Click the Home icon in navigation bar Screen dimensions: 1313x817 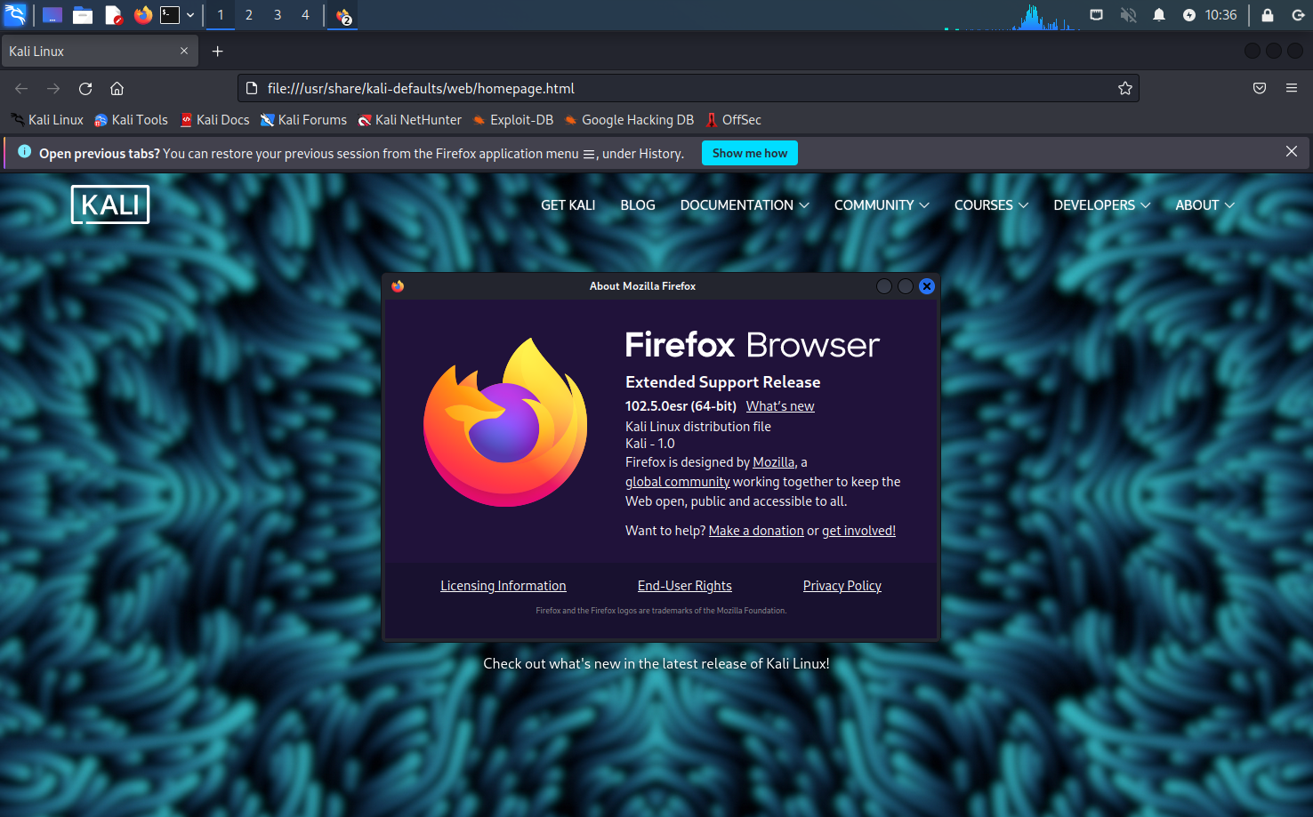click(x=117, y=89)
